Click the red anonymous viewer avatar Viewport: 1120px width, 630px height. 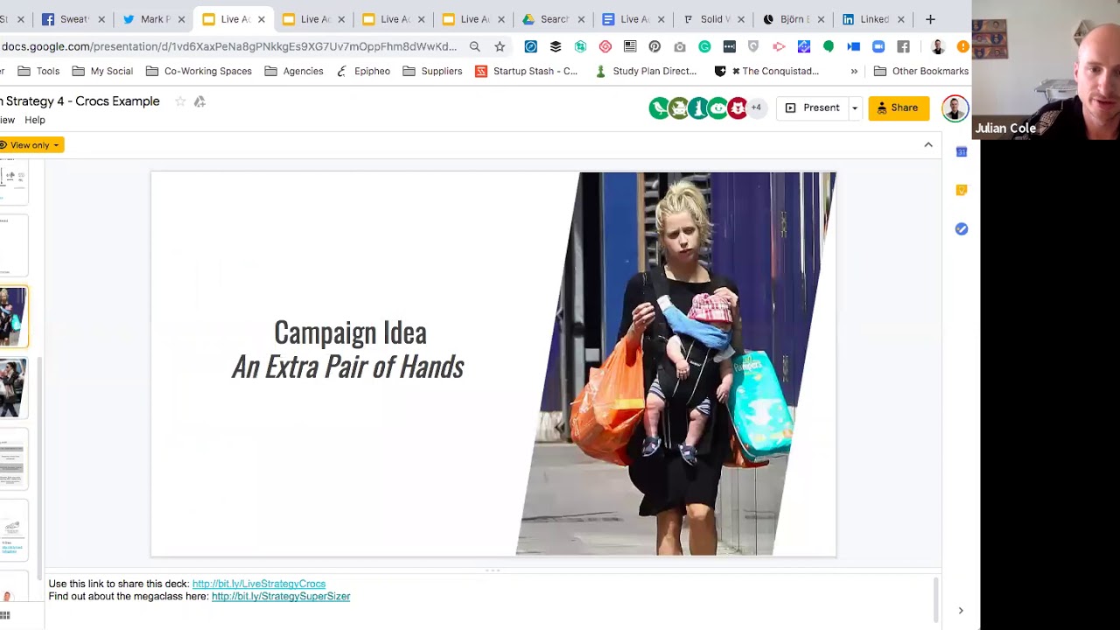click(x=738, y=108)
